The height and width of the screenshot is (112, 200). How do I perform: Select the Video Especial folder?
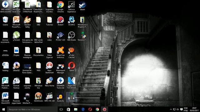pos(49,53)
